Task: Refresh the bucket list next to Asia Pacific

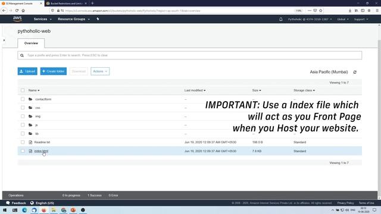Action: [x=355, y=72]
